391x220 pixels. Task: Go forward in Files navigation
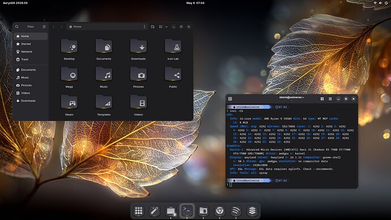coord(62,27)
